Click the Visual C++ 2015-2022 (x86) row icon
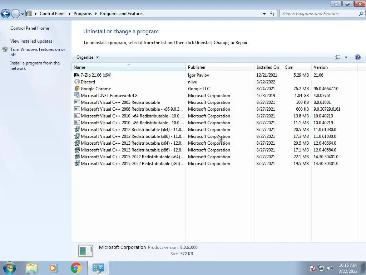 click(x=77, y=163)
